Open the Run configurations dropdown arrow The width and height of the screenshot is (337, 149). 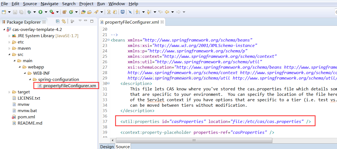click(x=46, y=12)
